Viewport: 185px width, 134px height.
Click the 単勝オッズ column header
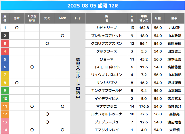pyautogui.click(x=144, y=18)
